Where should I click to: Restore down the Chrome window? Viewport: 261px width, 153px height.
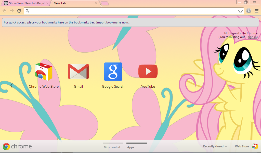click(x=246, y=2)
